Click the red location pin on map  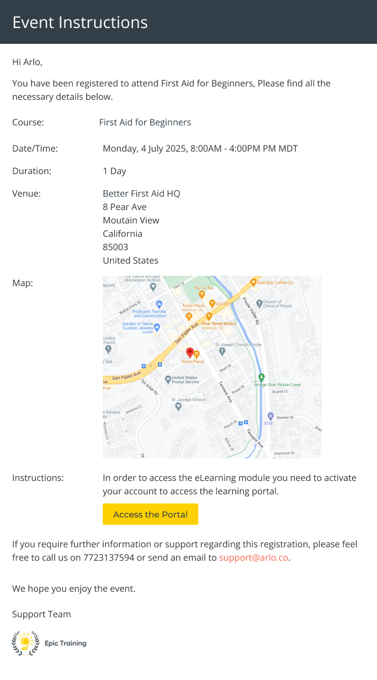190,353
